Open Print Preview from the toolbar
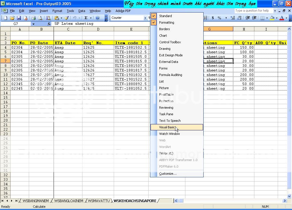Image resolution: width=292 pixels, height=210 pixels. click(x=40, y=18)
